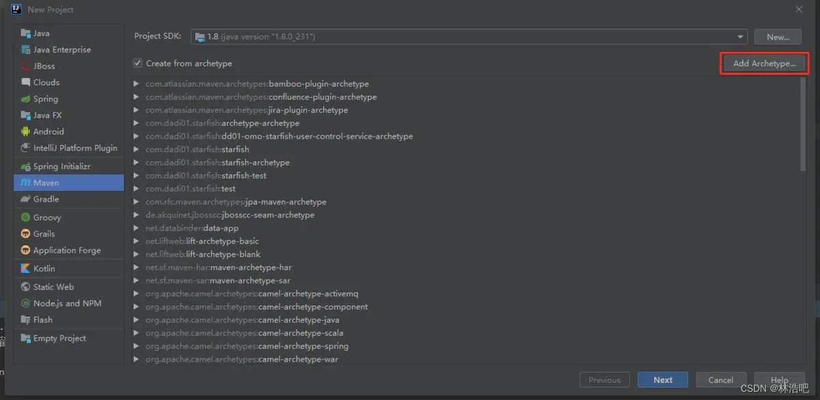The height and width of the screenshot is (400, 820).
Task: Select the Android project type icon
Action: (25, 131)
